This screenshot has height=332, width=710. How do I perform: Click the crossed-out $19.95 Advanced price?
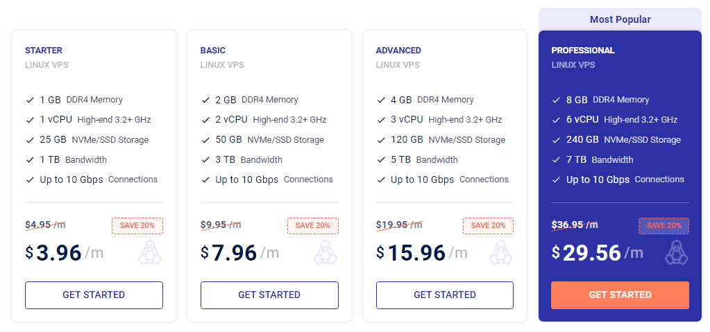(399, 225)
